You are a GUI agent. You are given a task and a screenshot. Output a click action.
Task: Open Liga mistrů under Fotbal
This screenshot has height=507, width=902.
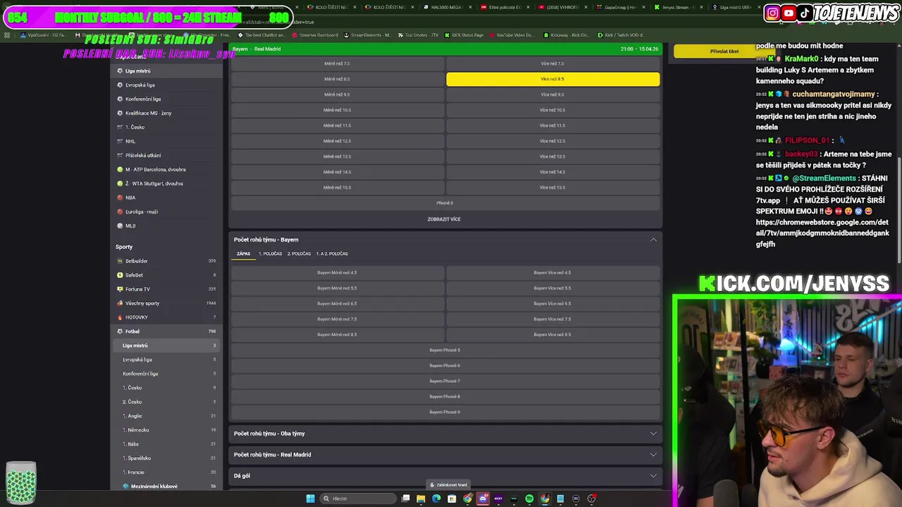click(167, 346)
